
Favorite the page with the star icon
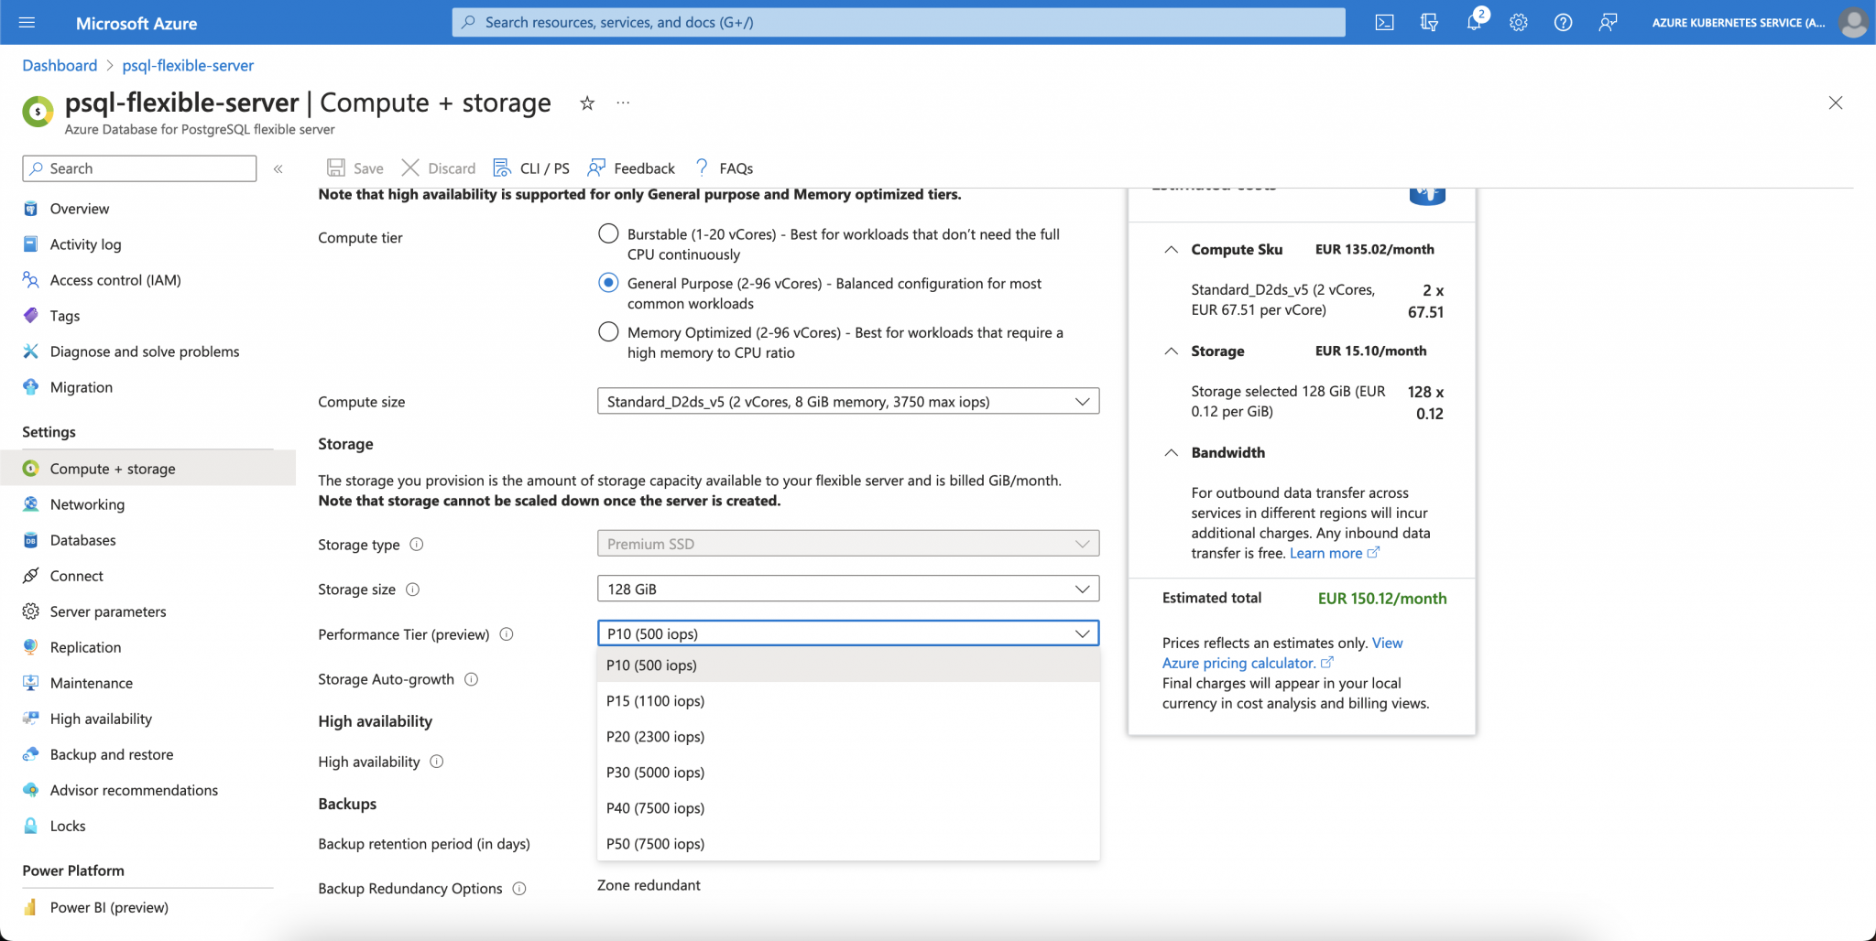[x=587, y=103]
